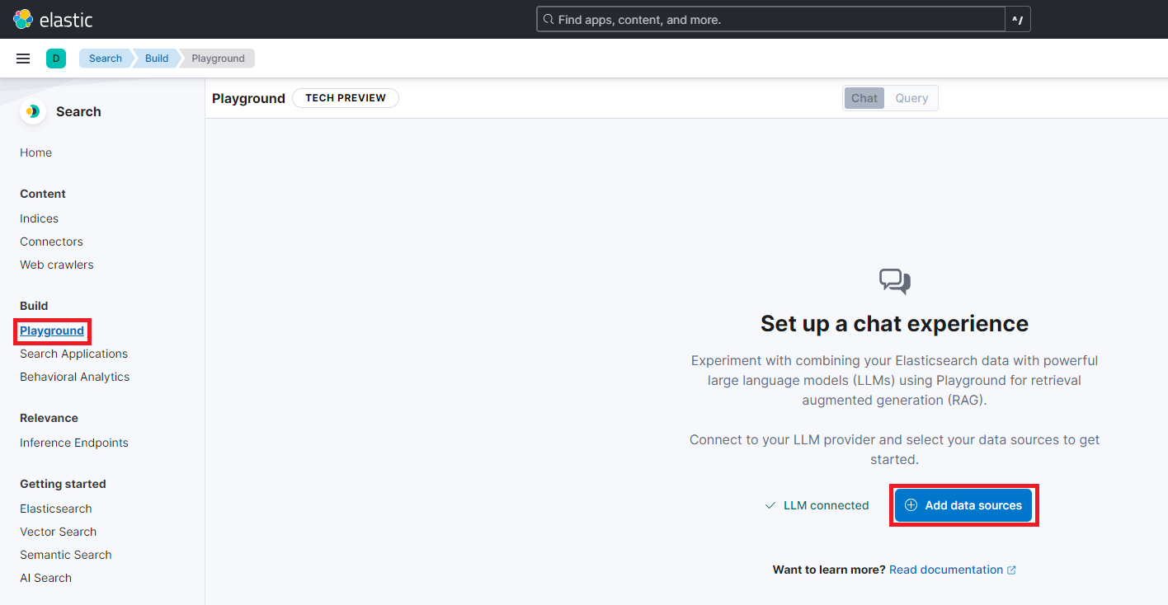Select Playground in the sidebar
1168x605 pixels.
(52, 331)
